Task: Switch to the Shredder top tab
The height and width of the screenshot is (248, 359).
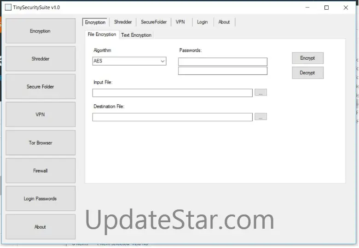Action: coord(123,22)
